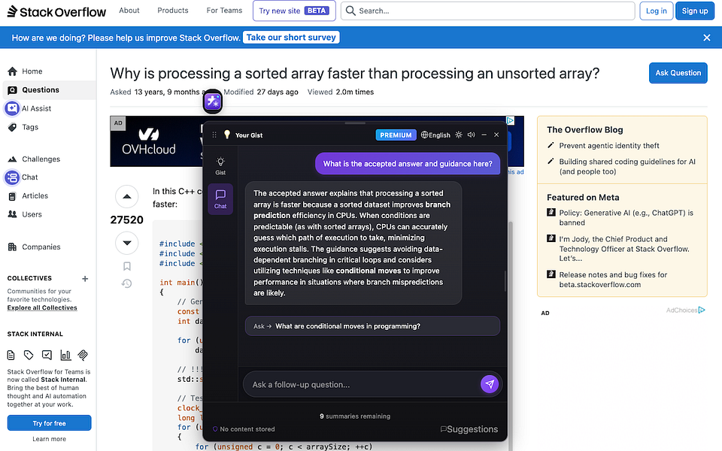
Task: Focus the Stack Overflow search field
Action: coord(487,11)
